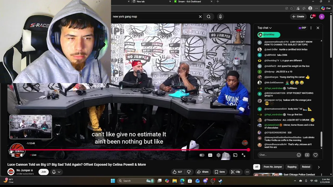Like the video with 527 likes
Viewport: 333px width, 187px height.
point(177,172)
